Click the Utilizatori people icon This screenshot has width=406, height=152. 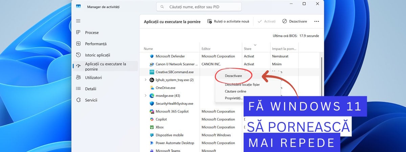(78, 77)
